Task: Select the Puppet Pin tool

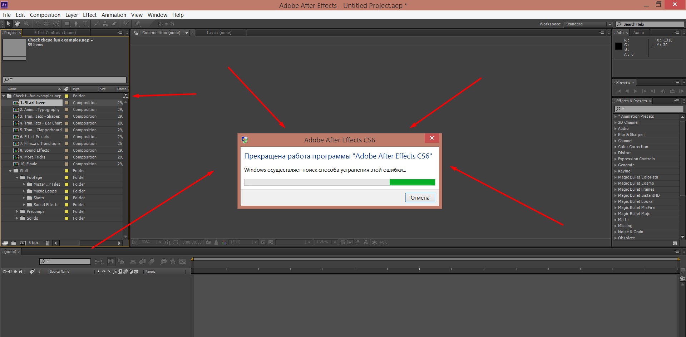Action: click(138, 24)
